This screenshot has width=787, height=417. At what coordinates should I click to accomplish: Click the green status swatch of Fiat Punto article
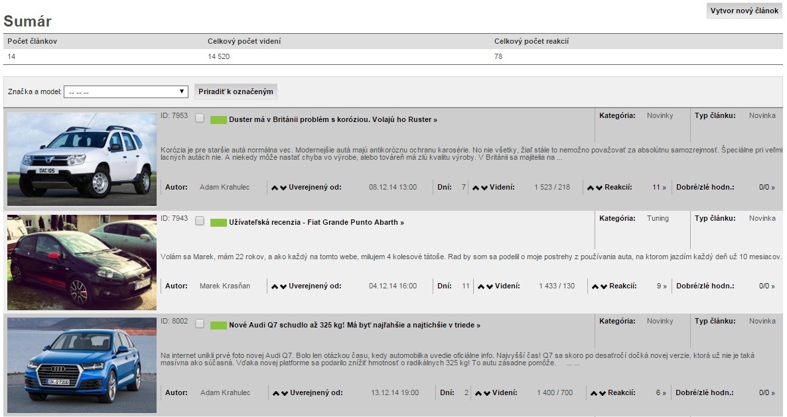coord(218,223)
